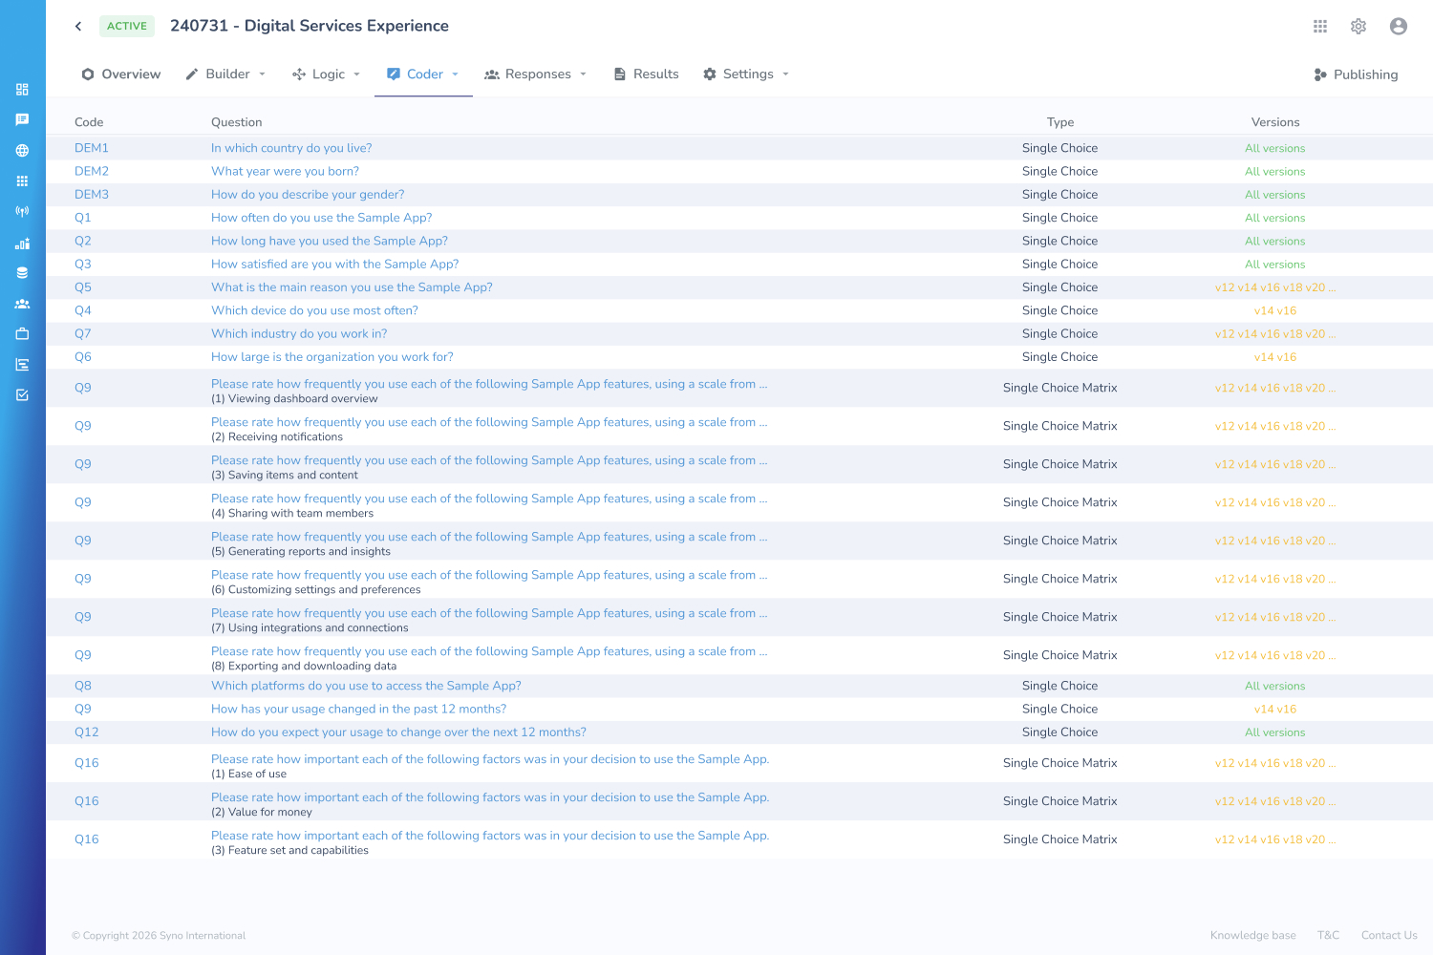Open question code DEM1
This screenshot has height=955, width=1433.
(92, 148)
